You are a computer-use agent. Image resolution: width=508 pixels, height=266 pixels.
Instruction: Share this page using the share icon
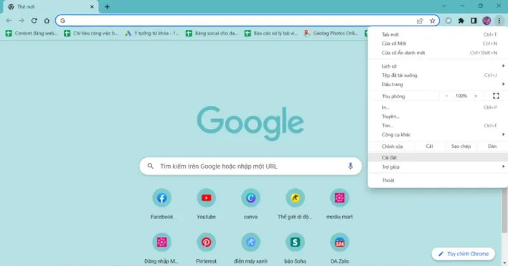[x=420, y=21]
